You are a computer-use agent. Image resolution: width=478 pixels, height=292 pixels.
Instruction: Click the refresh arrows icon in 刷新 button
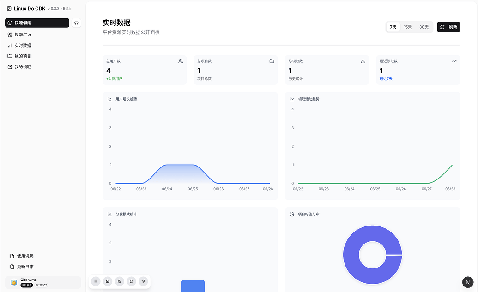[442, 27]
